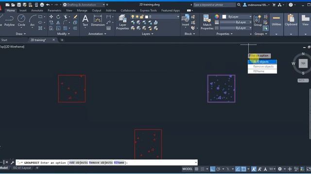Click REName keyword in command line
The height and width of the screenshot is (174, 311).
pos(119,162)
